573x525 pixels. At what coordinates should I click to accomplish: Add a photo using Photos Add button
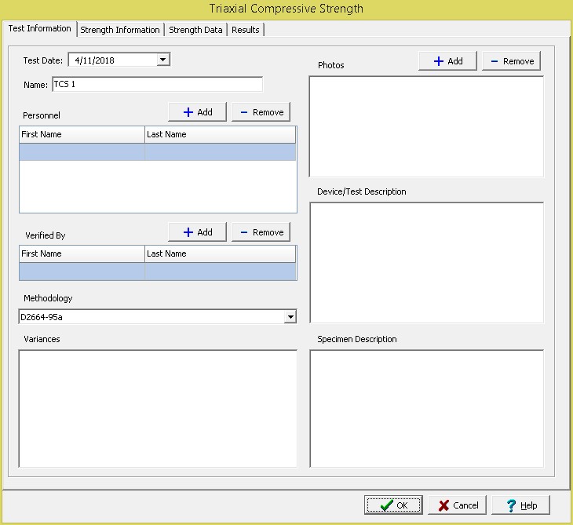pos(447,61)
